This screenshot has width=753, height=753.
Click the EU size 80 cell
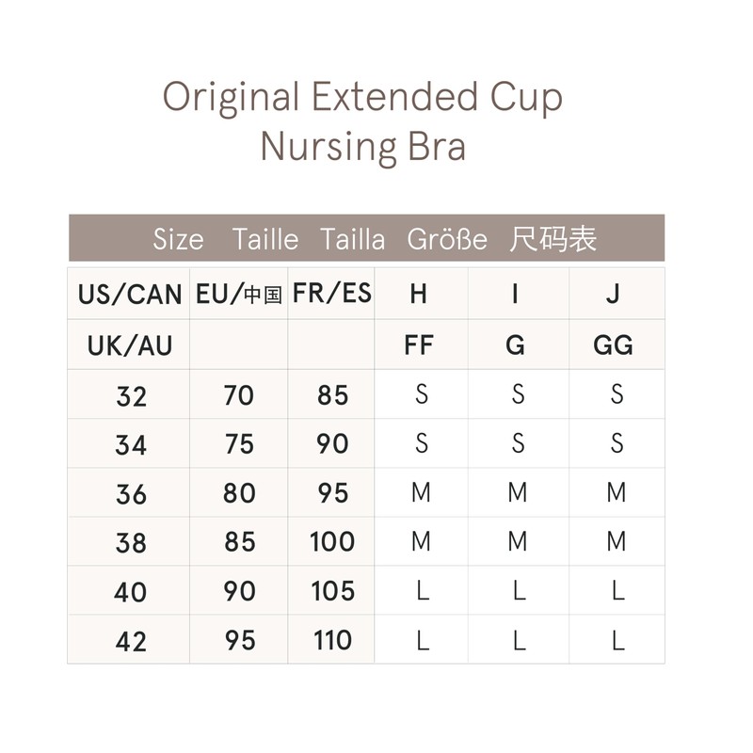click(x=239, y=493)
